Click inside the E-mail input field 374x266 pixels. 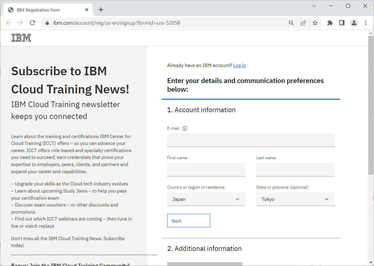(251, 140)
